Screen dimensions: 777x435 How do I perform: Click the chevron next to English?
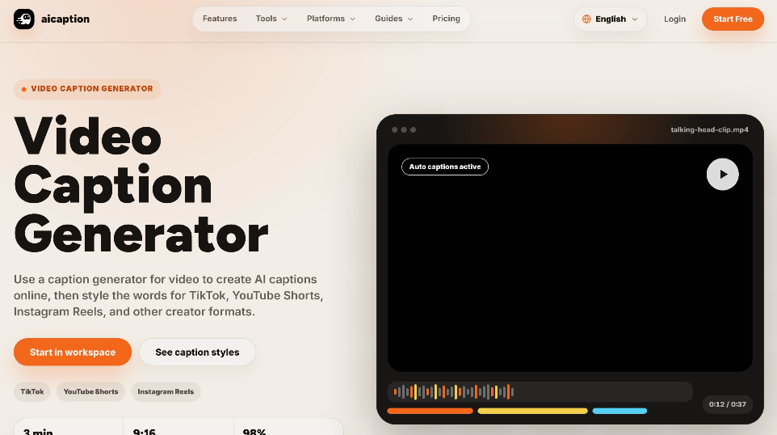(635, 19)
